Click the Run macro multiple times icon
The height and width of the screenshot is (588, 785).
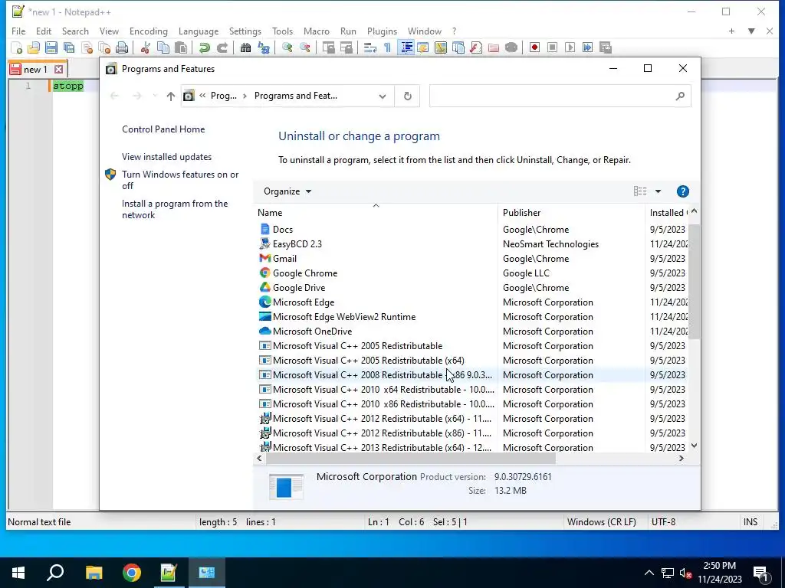pos(588,48)
